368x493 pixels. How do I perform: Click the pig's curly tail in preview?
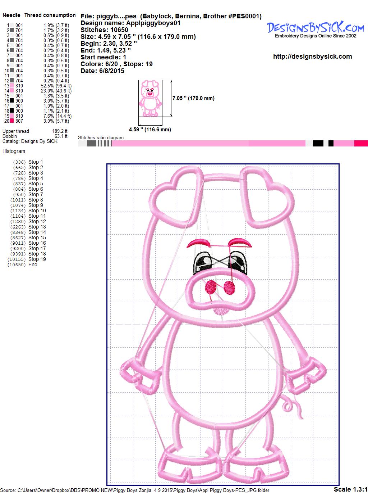(291, 405)
